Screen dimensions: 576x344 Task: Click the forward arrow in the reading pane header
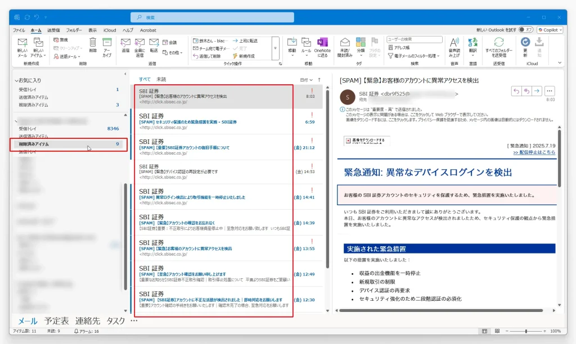click(537, 91)
